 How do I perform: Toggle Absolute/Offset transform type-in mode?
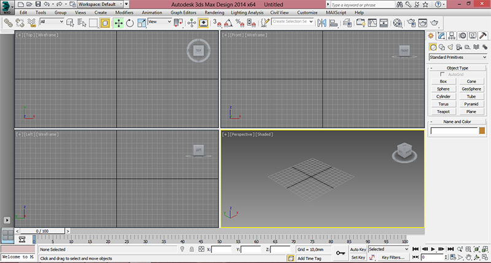coord(201,249)
